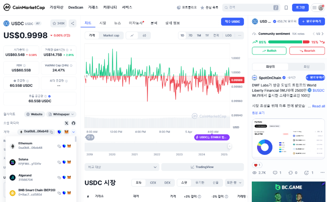Open the DexScan menu

click(76, 7)
